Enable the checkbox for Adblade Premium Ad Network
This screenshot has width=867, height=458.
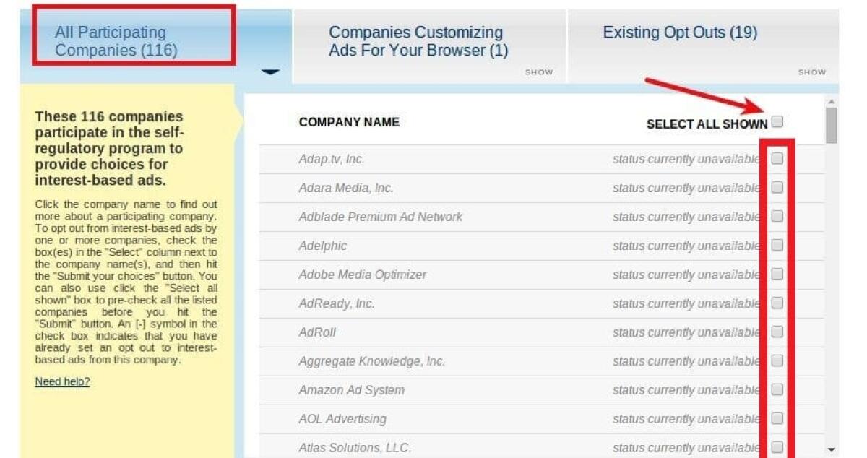point(777,216)
